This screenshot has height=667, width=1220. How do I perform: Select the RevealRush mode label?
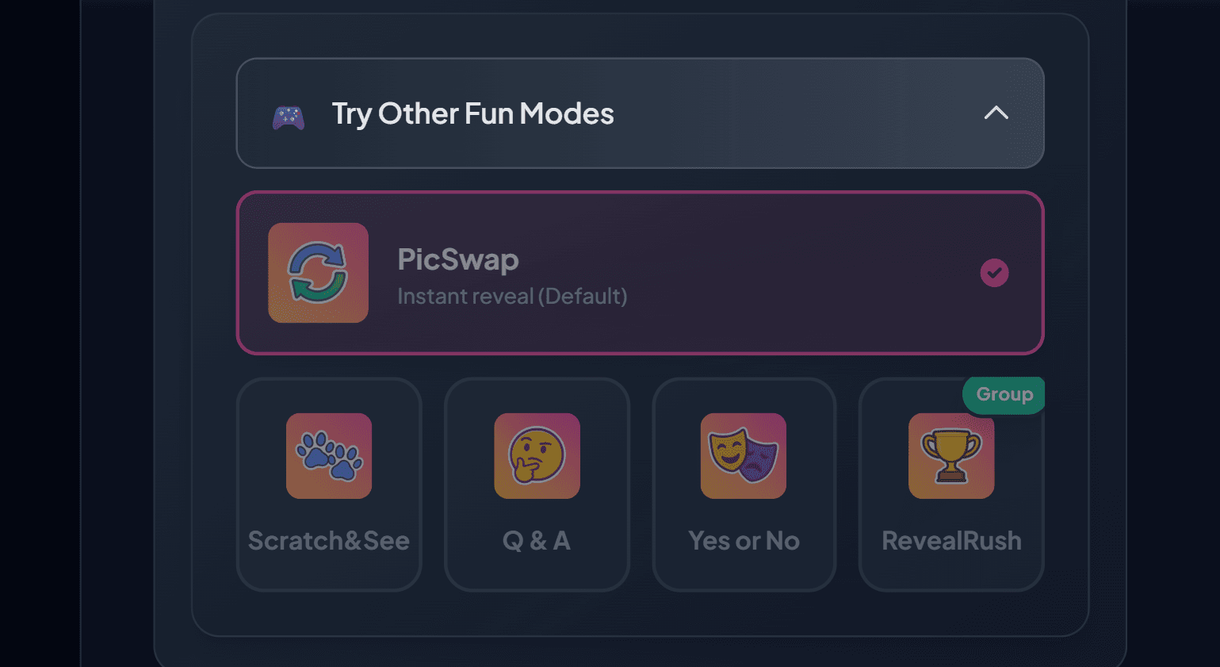(951, 541)
